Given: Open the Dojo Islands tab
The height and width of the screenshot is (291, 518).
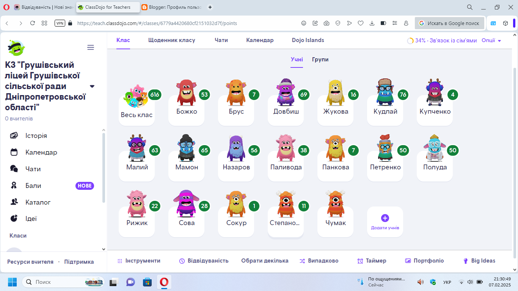Looking at the screenshot, I should pyautogui.click(x=308, y=40).
